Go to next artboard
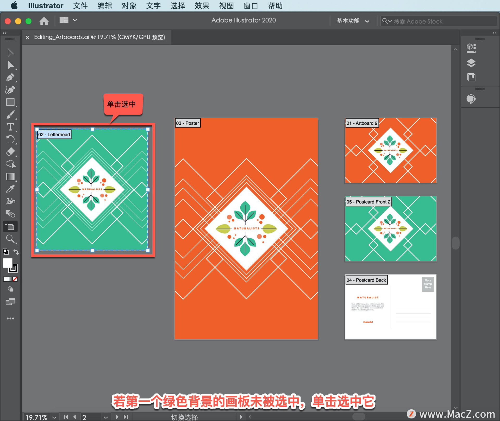The image size is (500, 421). coord(117,417)
